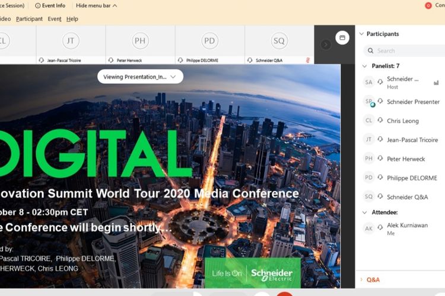Select Chris Leong in panelist list

click(x=401, y=121)
